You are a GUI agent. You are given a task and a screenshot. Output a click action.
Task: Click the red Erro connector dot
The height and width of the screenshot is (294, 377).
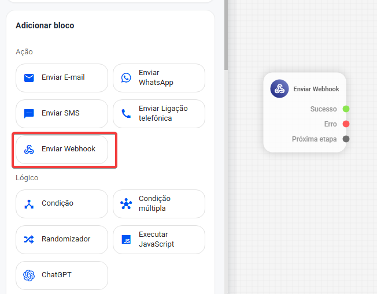[346, 124]
